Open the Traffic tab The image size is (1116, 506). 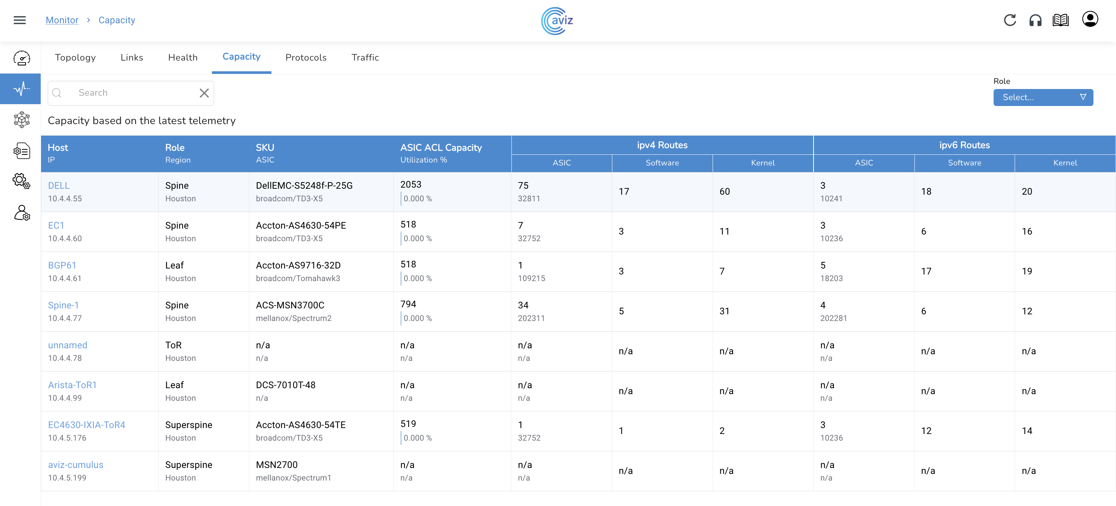[x=365, y=58]
